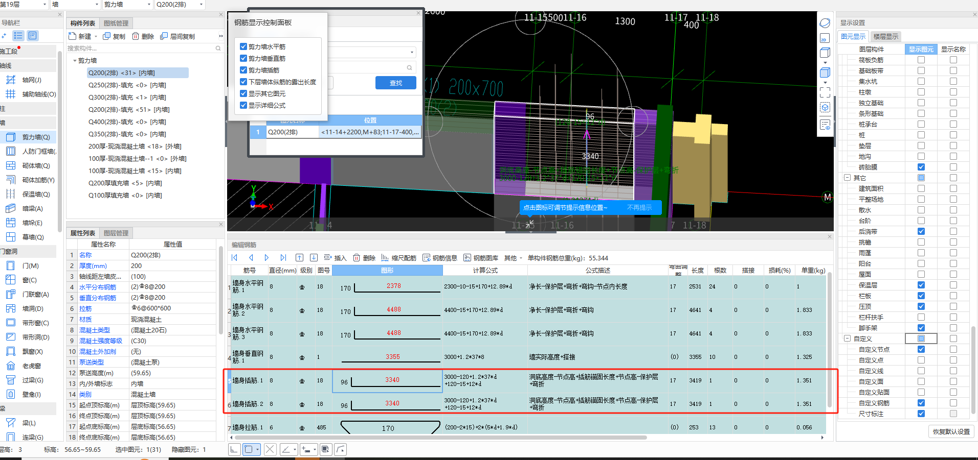Click 不再提示 link in blue tooltip

click(x=639, y=208)
